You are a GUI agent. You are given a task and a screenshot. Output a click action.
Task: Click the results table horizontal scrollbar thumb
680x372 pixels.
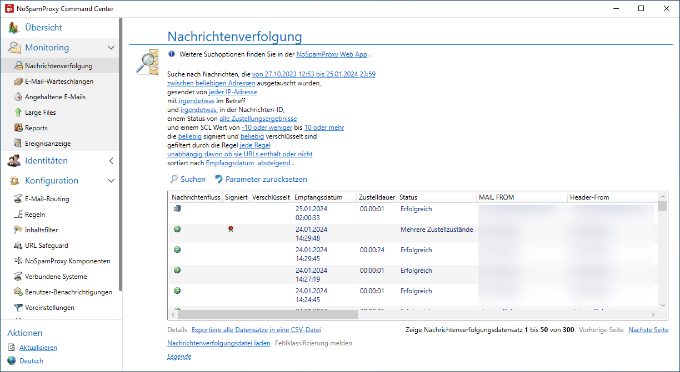coord(267,314)
